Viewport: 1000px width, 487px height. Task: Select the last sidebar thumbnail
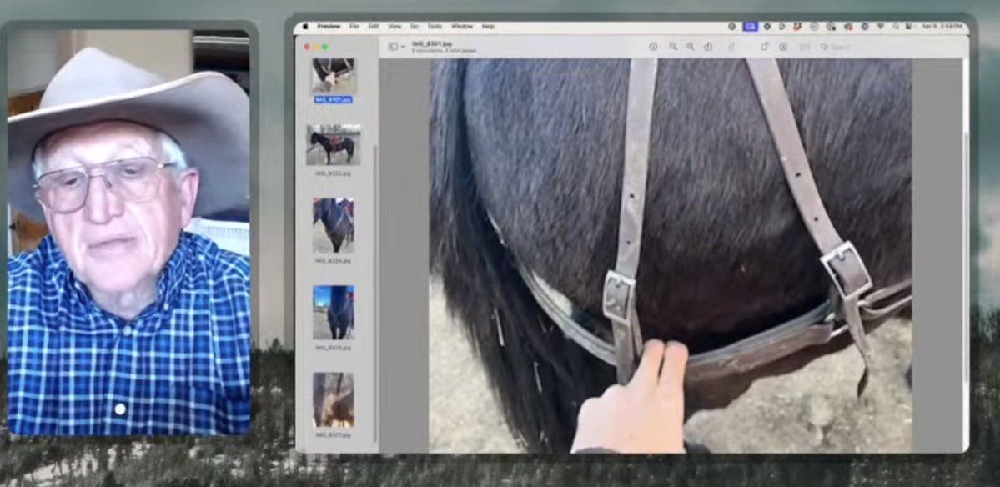click(x=333, y=399)
